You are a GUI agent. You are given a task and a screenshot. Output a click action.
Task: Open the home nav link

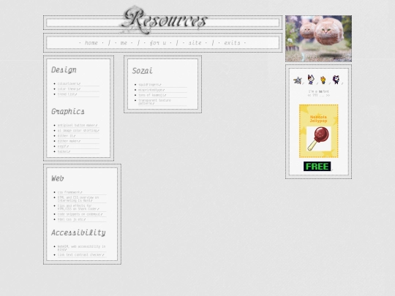click(x=91, y=43)
